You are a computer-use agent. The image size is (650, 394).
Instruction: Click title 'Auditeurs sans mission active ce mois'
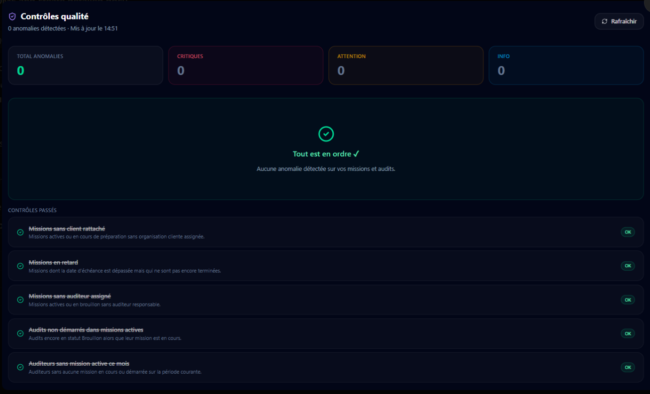[x=79, y=364]
